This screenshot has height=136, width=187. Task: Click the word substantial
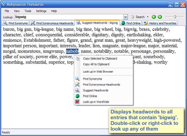pyautogui.click(x=36, y=62)
